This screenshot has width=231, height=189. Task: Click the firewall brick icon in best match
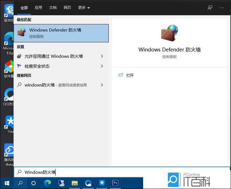point(21,32)
